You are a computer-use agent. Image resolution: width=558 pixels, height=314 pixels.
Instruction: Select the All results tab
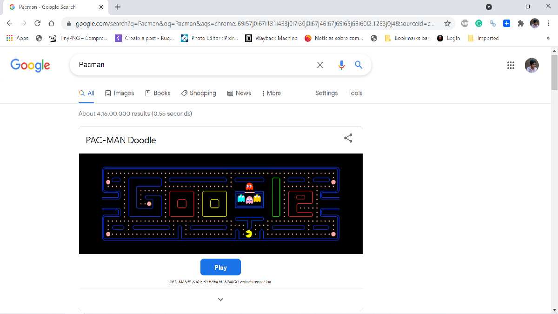(x=86, y=93)
